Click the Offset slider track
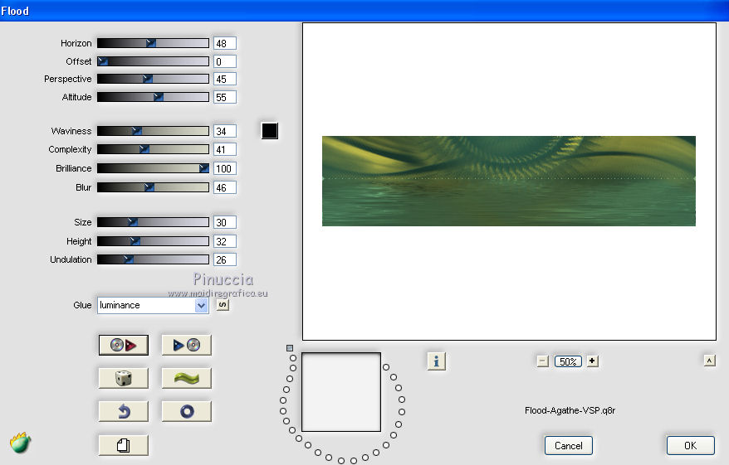 pos(153,61)
